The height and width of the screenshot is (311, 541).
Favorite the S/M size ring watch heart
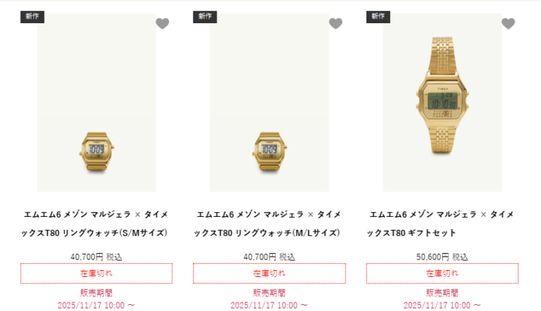click(162, 23)
